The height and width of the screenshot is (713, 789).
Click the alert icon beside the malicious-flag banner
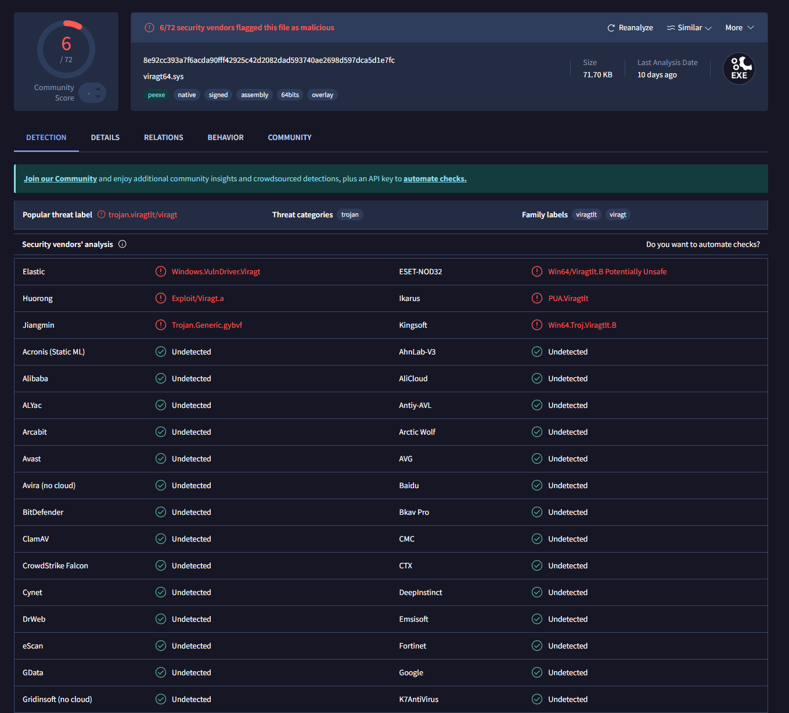click(149, 27)
